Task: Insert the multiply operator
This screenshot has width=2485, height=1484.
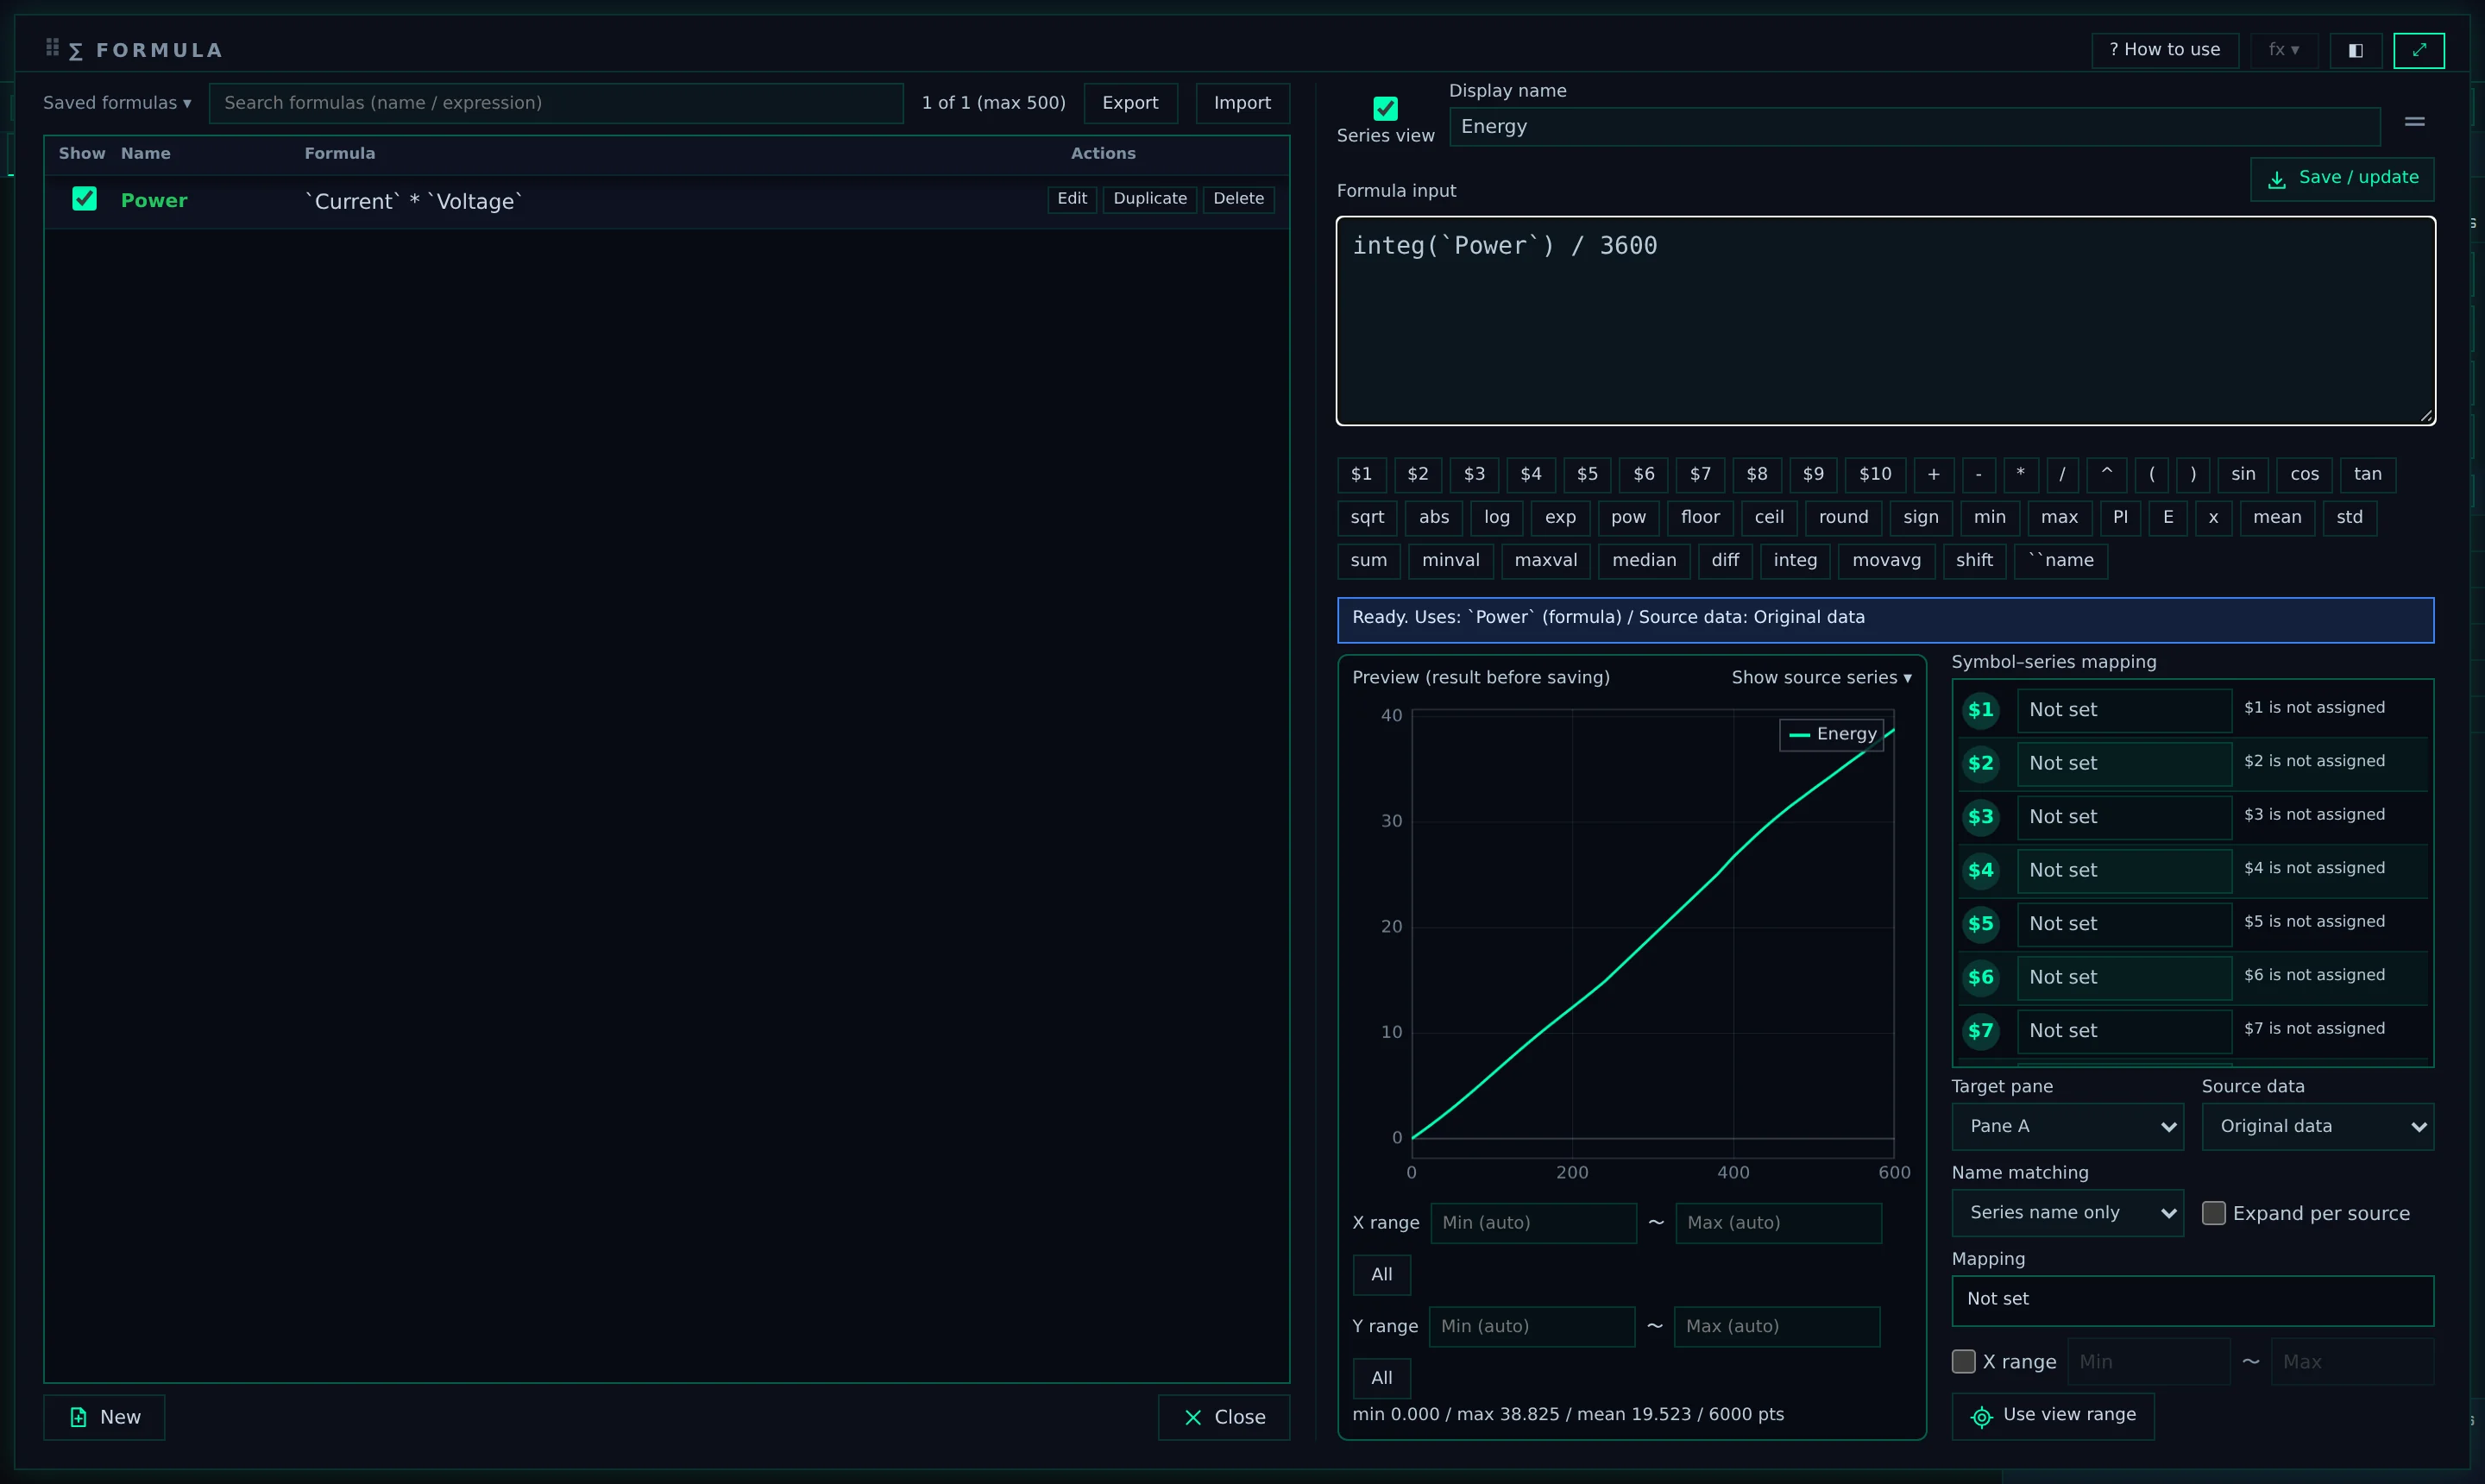Action: 2020,474
